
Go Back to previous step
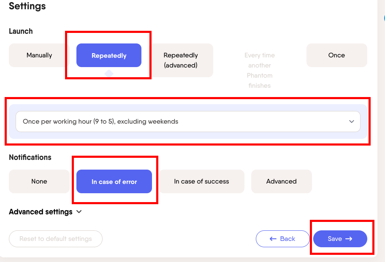(282, 239)
